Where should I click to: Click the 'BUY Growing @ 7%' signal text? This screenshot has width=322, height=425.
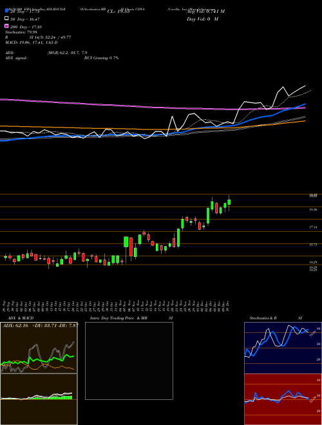pos(101,58)
